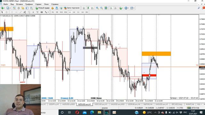
Task: Expand the new chart dropdown arrow
Action: coord(4,8)
